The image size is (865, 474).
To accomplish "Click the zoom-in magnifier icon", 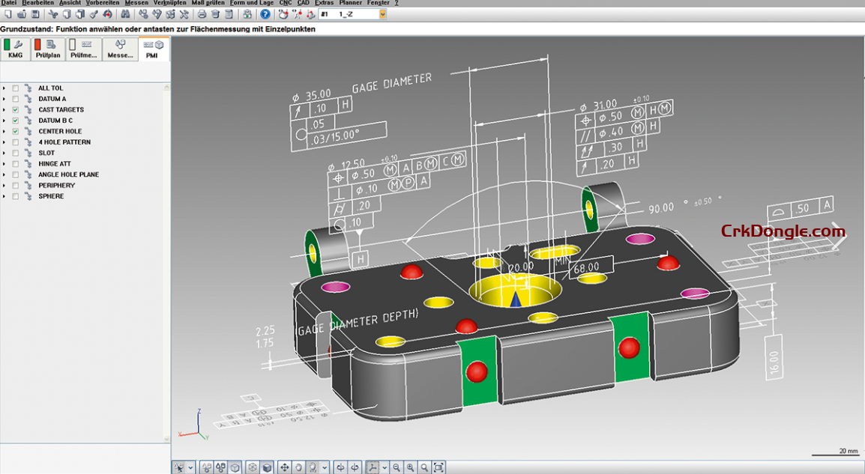I will [410, 467].
